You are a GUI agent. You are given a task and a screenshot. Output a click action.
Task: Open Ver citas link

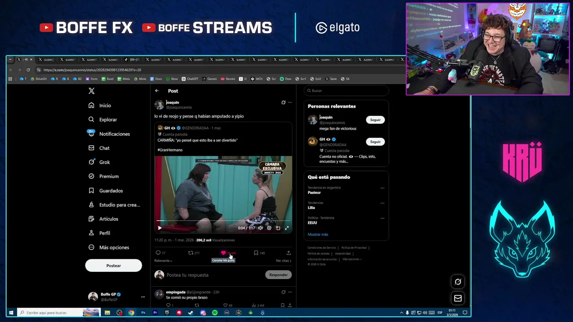coord(283,261)
